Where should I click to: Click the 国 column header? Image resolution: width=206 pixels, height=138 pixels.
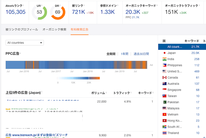click(x=164, y=41)
